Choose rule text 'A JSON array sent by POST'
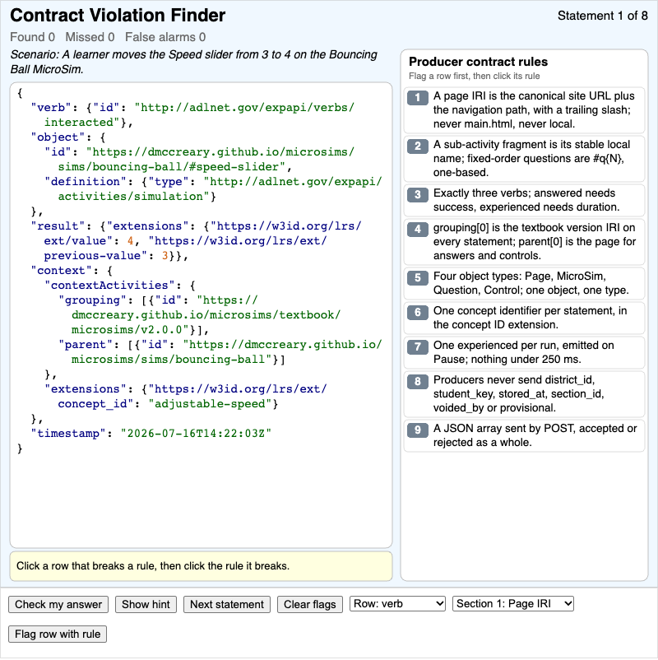This screenshot has width=658, height=660. point(535,435)
